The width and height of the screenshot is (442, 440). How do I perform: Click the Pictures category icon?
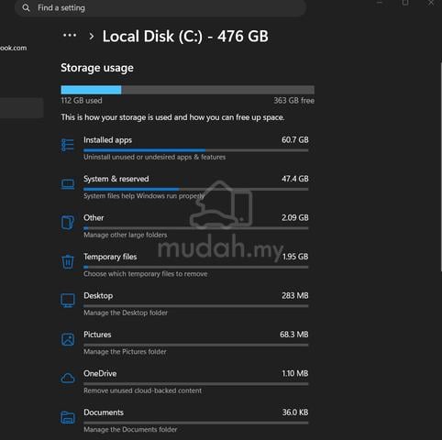pyautogui.click(x=68, y=339)
